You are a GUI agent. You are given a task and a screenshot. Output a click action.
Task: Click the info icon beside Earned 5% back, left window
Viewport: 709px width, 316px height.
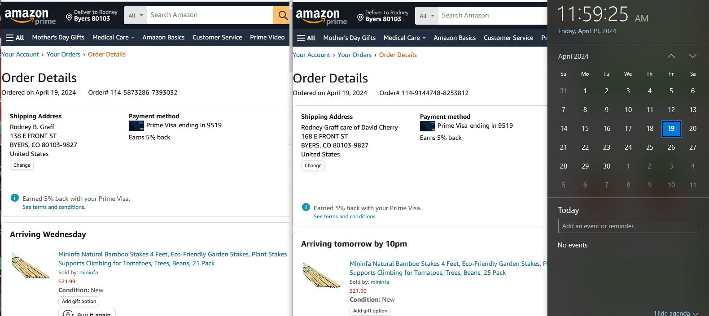click(15, 198)
